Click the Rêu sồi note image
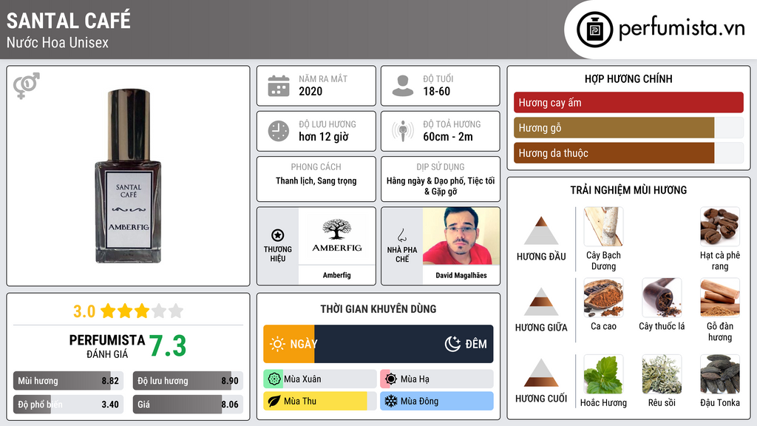The width and height of the screenshot is (757, 426). 662,374
